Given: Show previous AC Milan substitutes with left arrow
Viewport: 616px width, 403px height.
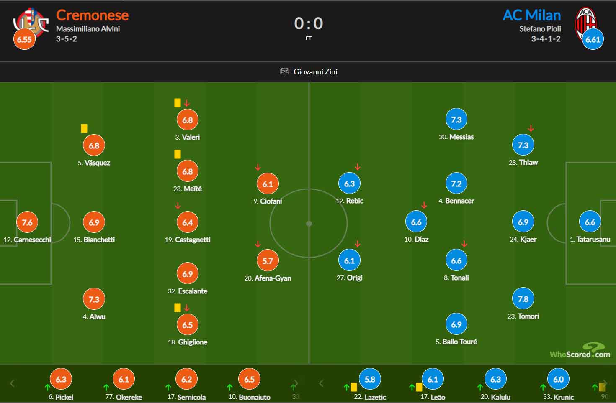Looking at the screenshot, I should pyautogui.click(x=321, y=383).
